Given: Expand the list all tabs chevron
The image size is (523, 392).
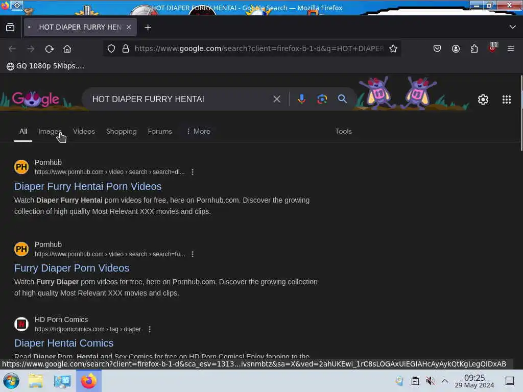Looking at the screenshot, I should (512, 27).
